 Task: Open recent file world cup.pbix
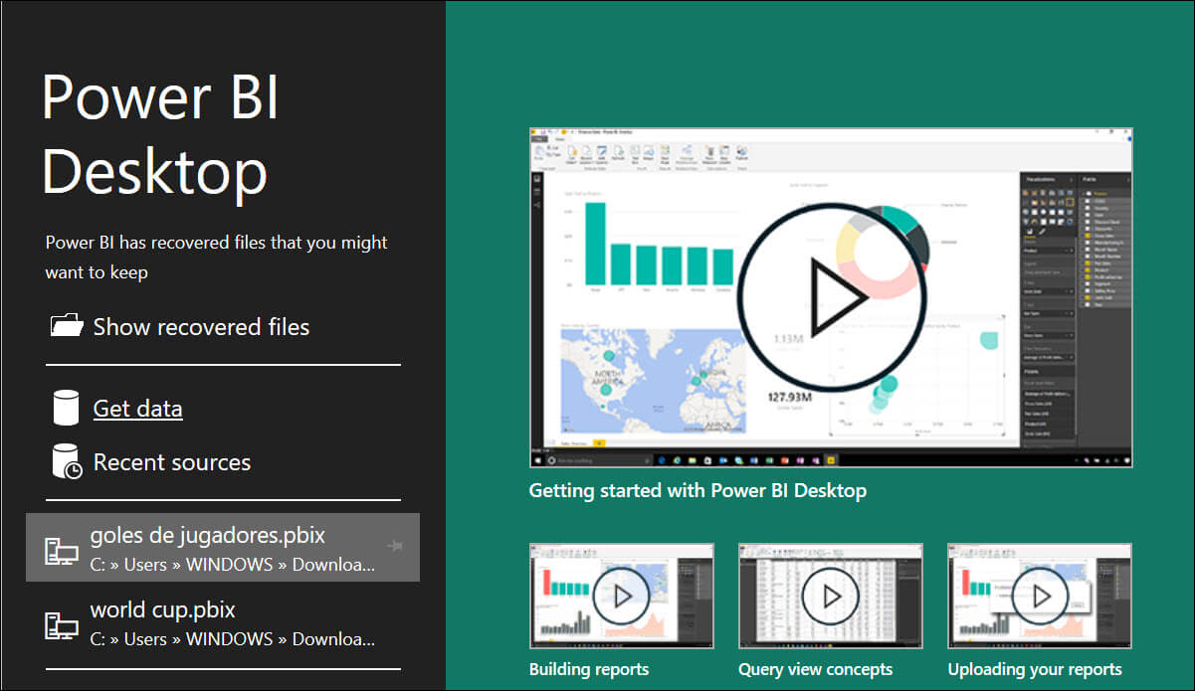click(223, 623)
